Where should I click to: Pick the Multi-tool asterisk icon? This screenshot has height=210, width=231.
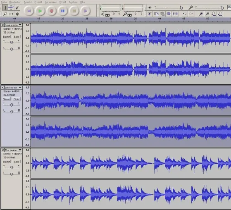pyautogui.click(x=17, y=14)
